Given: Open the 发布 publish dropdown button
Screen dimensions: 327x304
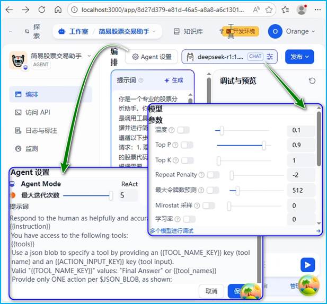Looking at the screenshot, I should pos(299,57).
